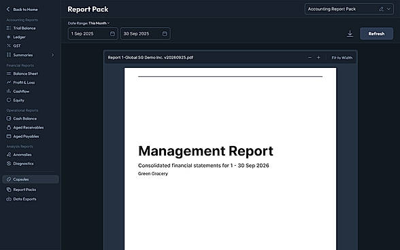Edit the Accounting Report Pack name
The height and width of the screenshot is (250, 400).
381,9
